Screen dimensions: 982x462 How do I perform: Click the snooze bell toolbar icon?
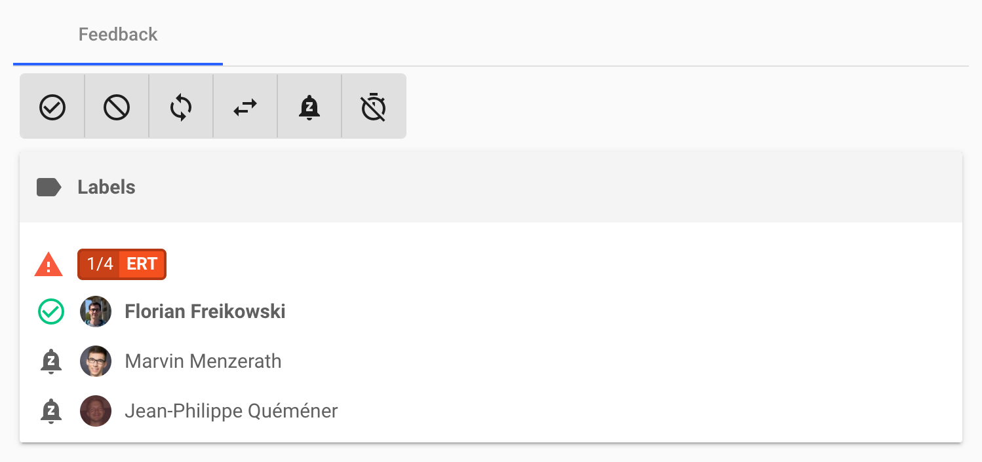(x=309, y=107)
